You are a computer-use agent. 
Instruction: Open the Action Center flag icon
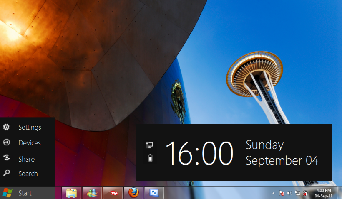[x=282, y=193]
